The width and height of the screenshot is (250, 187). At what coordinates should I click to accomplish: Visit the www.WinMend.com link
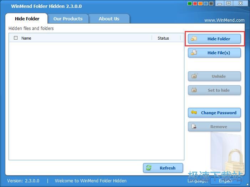click(224, 20)
